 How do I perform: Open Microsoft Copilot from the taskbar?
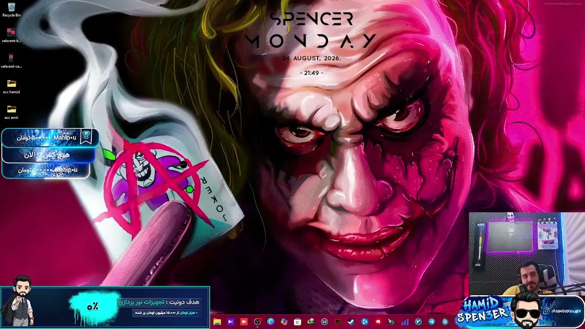coord(284,322)
